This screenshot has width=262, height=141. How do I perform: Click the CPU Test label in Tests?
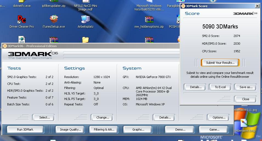[x=14, y=84]
